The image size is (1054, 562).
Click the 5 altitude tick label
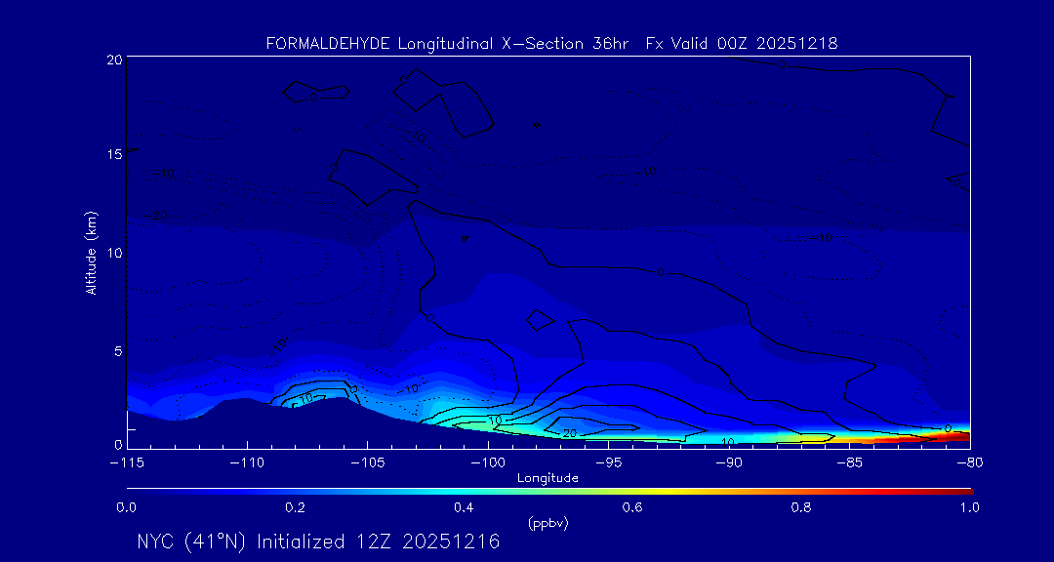116,350
